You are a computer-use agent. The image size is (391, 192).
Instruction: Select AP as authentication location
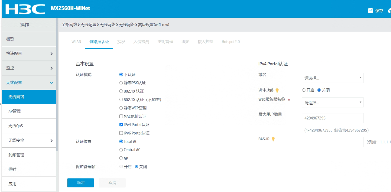click(x=121, y=158)
